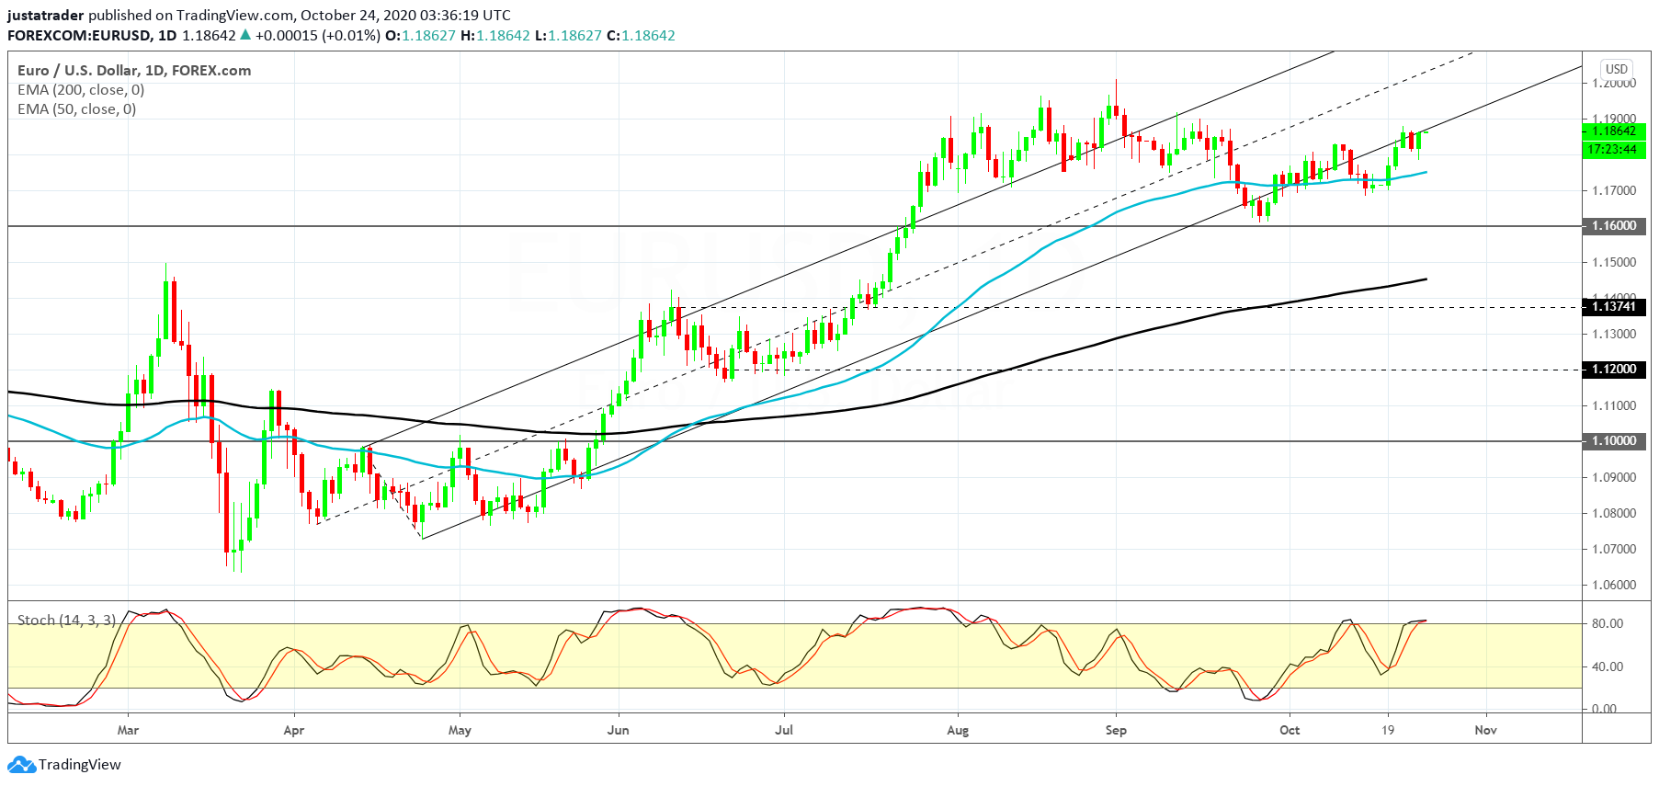Screen dimensions: 1659x786
Task: Click the Jun label on time axis
Action: [619, 730]
